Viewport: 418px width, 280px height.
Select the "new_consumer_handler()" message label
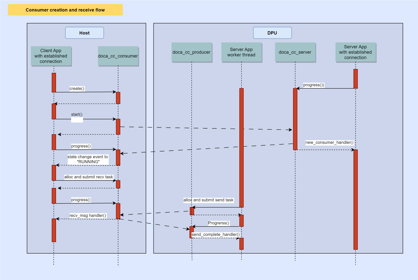(329, 142)
